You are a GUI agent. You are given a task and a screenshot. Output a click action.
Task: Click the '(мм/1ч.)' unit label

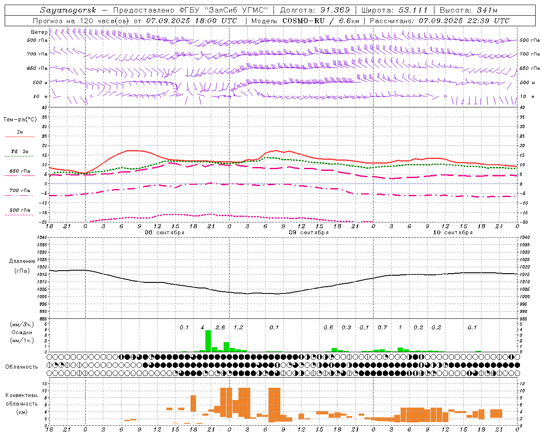pos(22,340)
